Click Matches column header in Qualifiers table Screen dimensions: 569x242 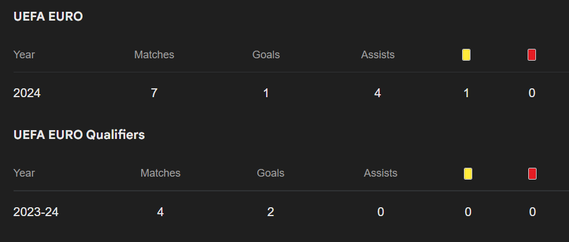click(x=161, y=173)
